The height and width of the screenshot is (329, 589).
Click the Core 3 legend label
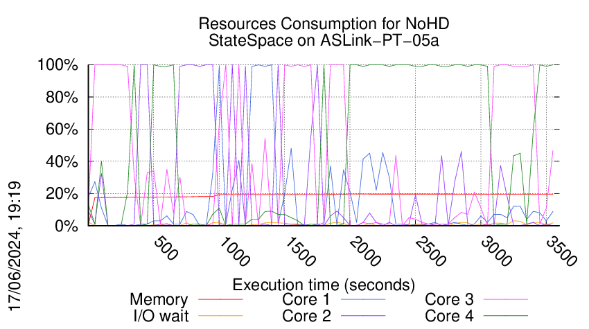(x=449, y=299)
